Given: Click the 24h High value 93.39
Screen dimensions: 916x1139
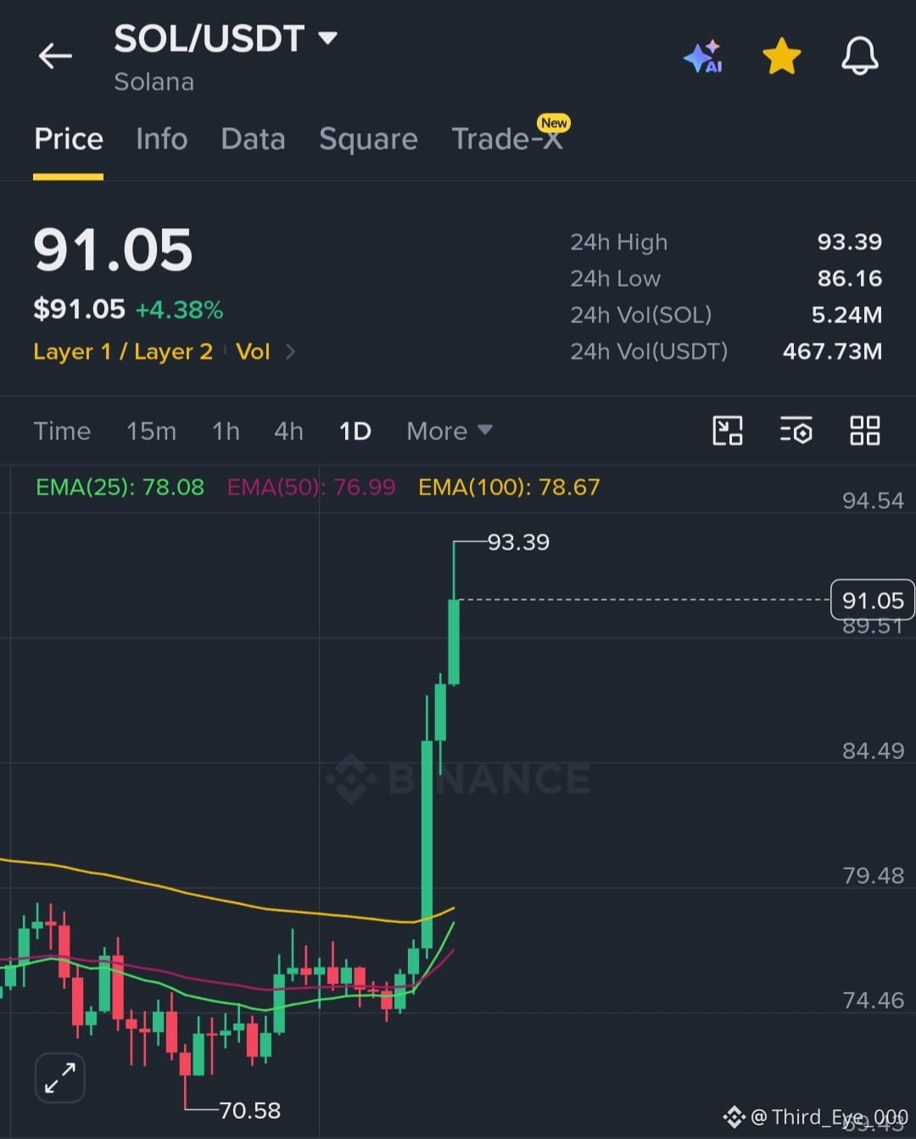Looking at the screenshot, I should pos(850,242).
